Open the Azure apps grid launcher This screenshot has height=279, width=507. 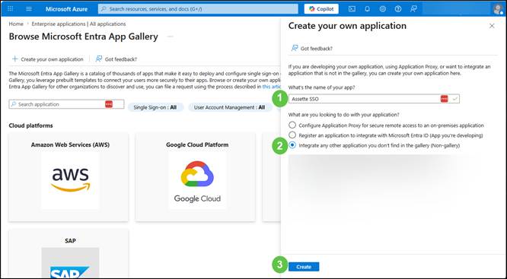[x=11, y=8]
